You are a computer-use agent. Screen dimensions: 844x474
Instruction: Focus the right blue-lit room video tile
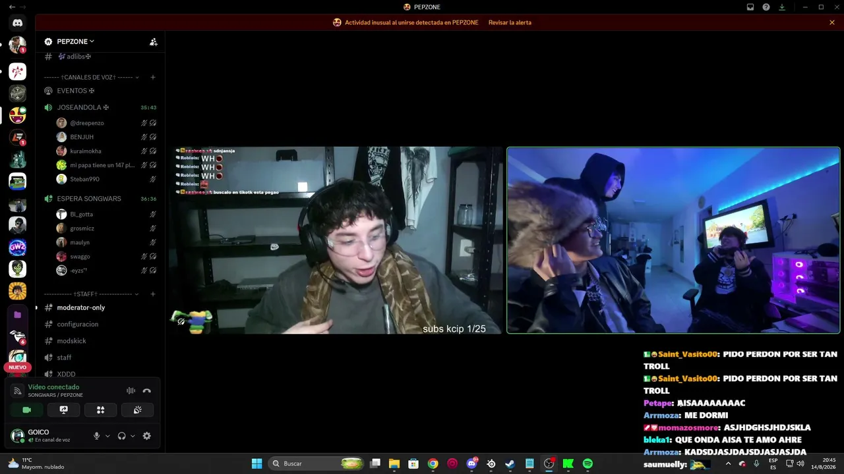(673, 240)
